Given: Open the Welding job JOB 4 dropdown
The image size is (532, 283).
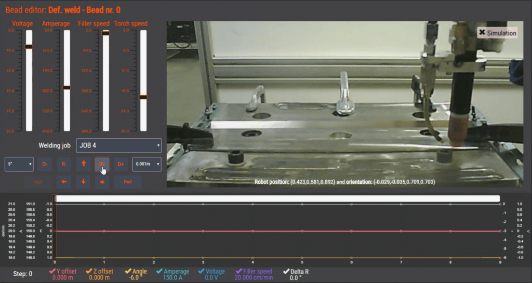Looking at the screenshot, I should point(119,145).
